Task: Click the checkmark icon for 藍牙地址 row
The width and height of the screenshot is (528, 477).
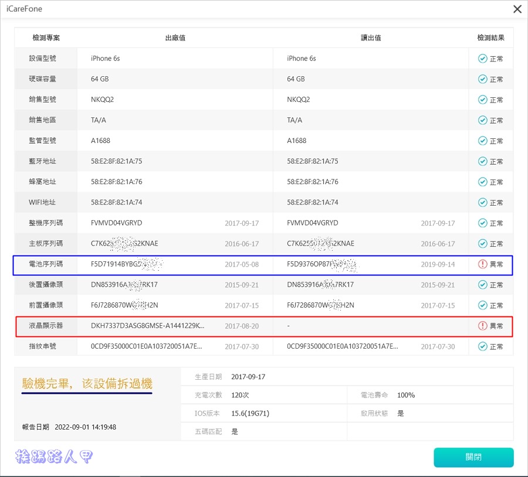Action: click(x=482, y=161)
